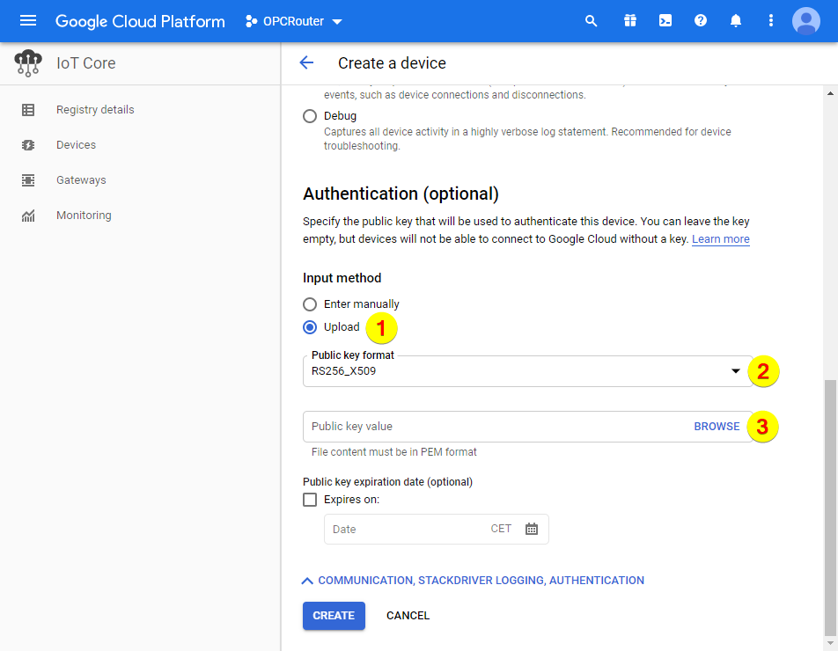838x651 pixels.
Task: Enable the Expires on checkbox
Action: pos(310,500)
